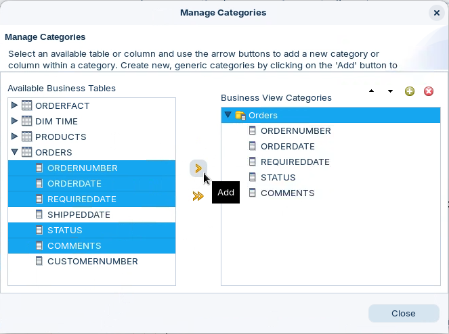Click the red remove category icon
Screen dimensions: 449x334
click(x=429, y=91)
